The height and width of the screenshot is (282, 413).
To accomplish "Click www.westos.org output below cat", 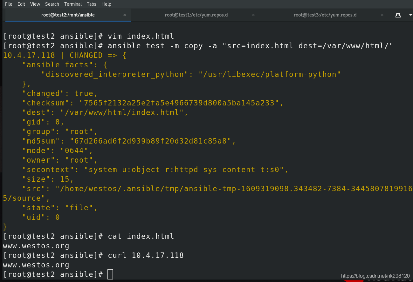I will (x=36, y=246).
